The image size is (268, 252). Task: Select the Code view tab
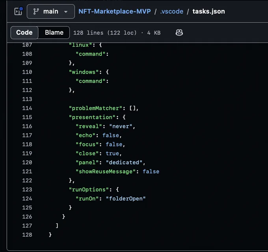pyautogui.click(x=24, y=32)
